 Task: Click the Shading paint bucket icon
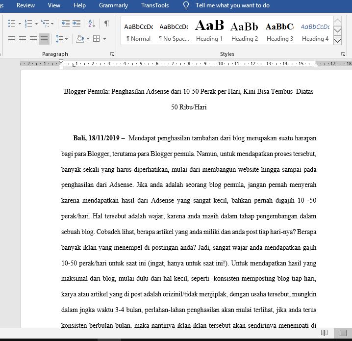(x=80, y=39)
